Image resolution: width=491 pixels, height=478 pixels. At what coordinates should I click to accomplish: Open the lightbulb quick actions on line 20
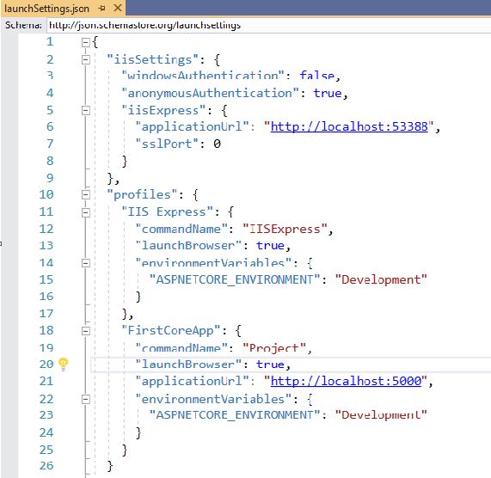tap(64, 364)
